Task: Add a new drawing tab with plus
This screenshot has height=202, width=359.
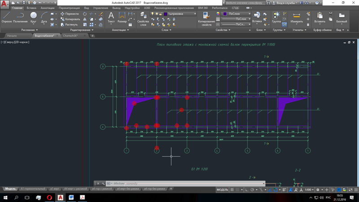Action: [92, 36]
